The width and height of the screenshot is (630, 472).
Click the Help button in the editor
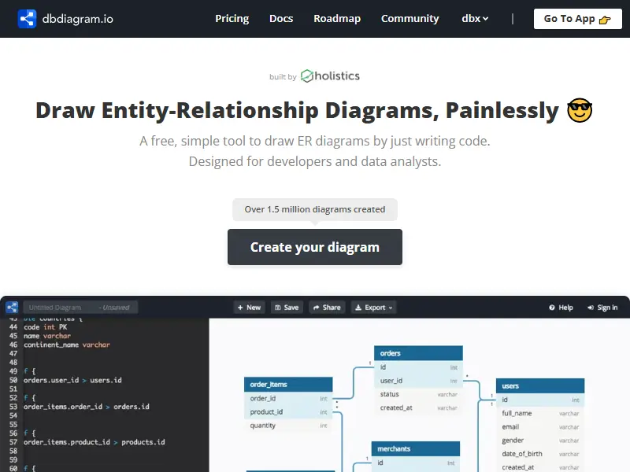561,308
